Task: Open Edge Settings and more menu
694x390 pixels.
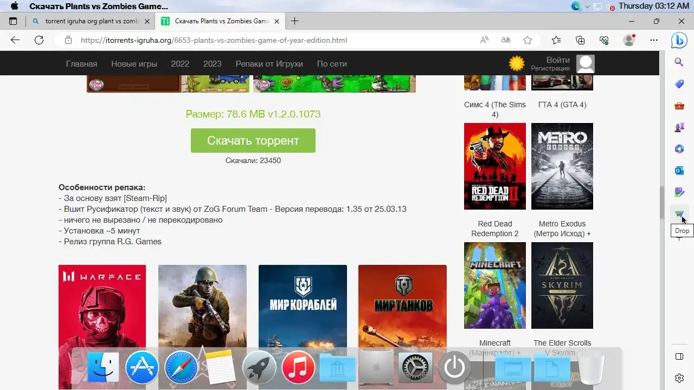Action: pos(654,40)
